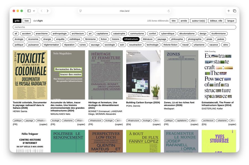The image size is (249, 165).
Task: Filter by the féminisme tag
Action: tap(90, 39)
